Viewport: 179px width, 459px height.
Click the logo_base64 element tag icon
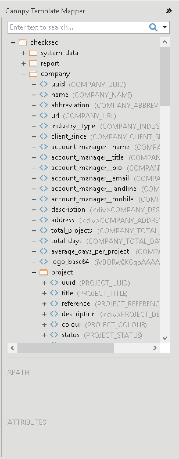(x=44, y=262)
